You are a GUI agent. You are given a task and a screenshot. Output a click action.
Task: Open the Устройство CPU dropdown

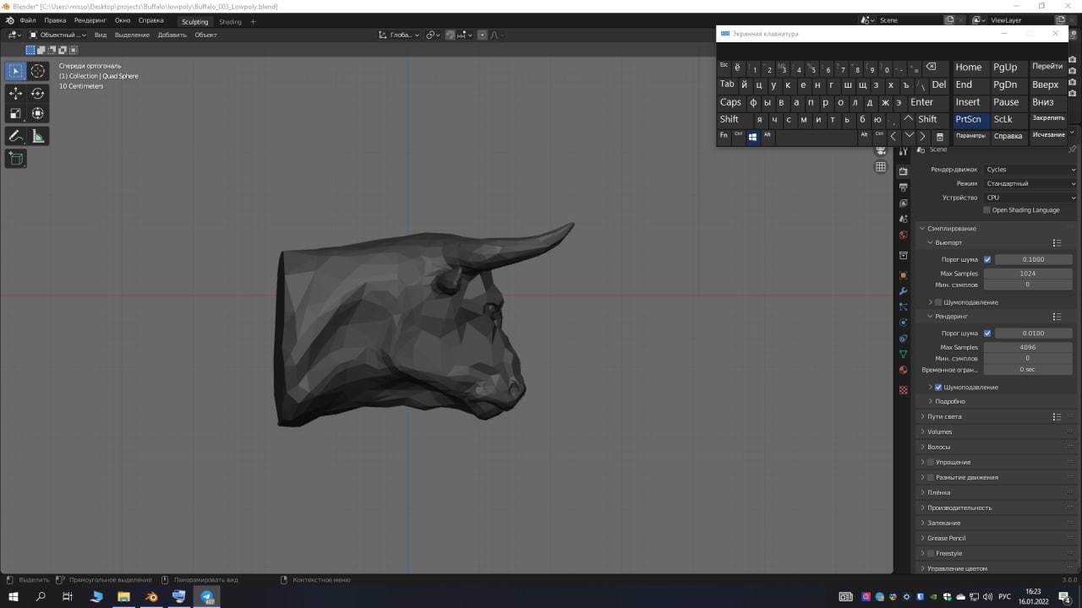1030,198
